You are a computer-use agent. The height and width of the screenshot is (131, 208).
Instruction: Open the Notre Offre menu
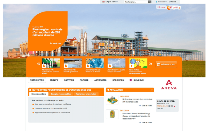point(37,80)
